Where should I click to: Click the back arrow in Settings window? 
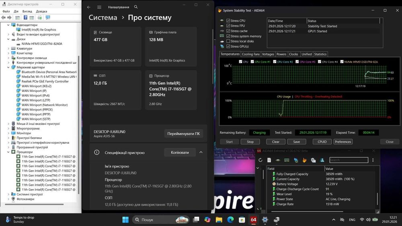pos(89,7)
